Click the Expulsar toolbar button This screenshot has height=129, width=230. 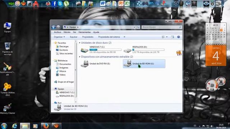74,37
